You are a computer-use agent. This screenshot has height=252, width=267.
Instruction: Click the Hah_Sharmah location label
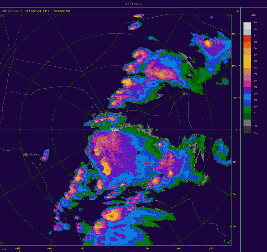point(32,155)
